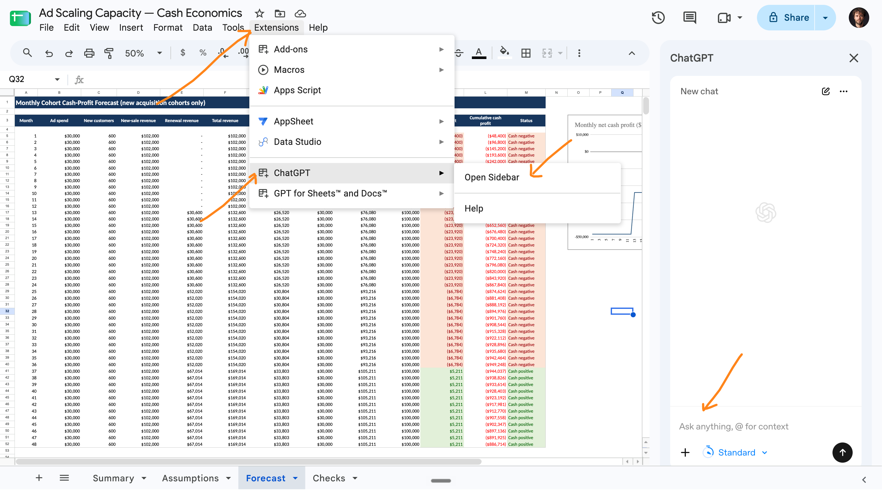Viewport: 882px width, 490px height.
Task: Open the Assumptions tab options arrow
Action: click(x=228, y=478)
